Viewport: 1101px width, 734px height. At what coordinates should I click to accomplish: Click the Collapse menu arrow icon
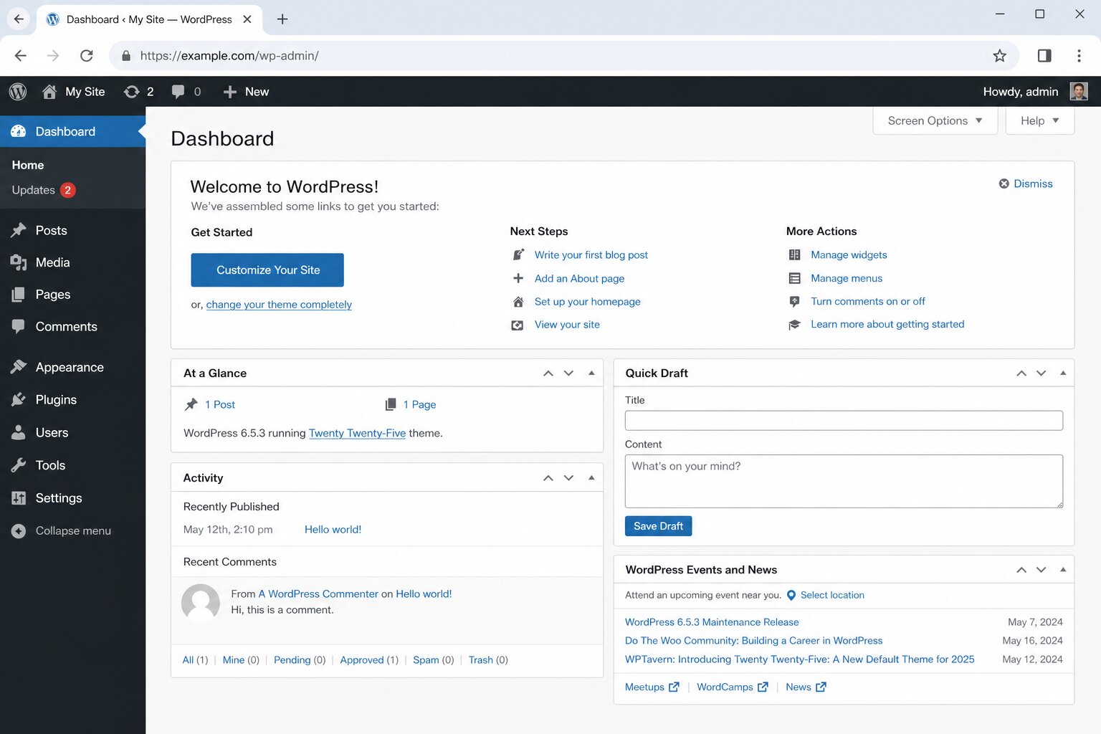(19, 531)
